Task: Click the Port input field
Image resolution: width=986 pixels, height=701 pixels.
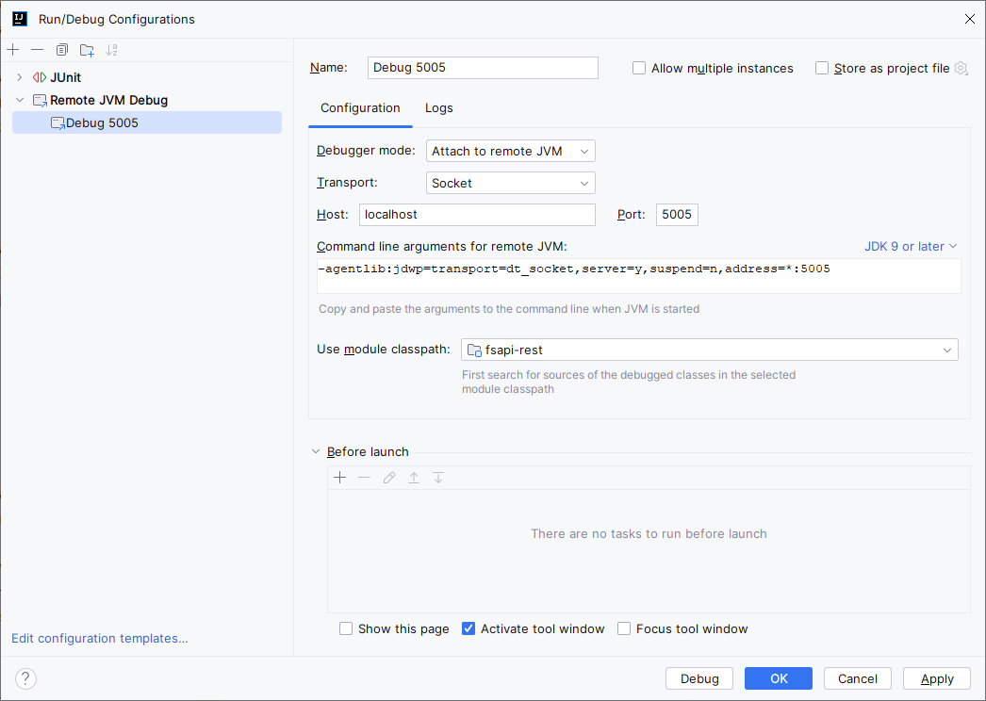Action: 676,214
